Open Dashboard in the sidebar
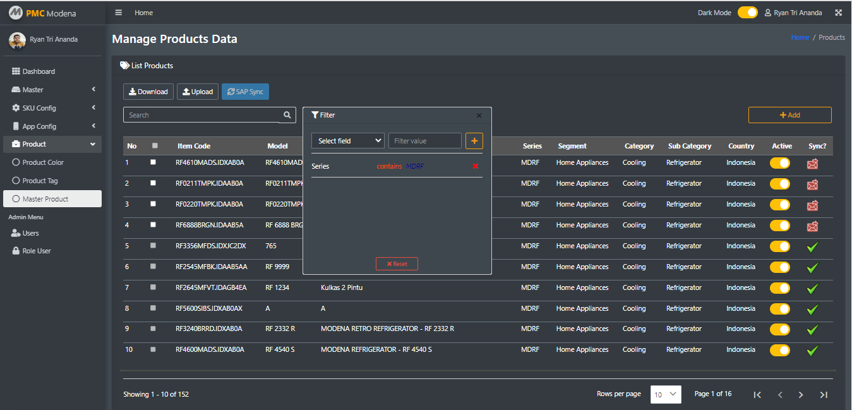This screenshot has height=410, width=852. click(x=52, y=71)
